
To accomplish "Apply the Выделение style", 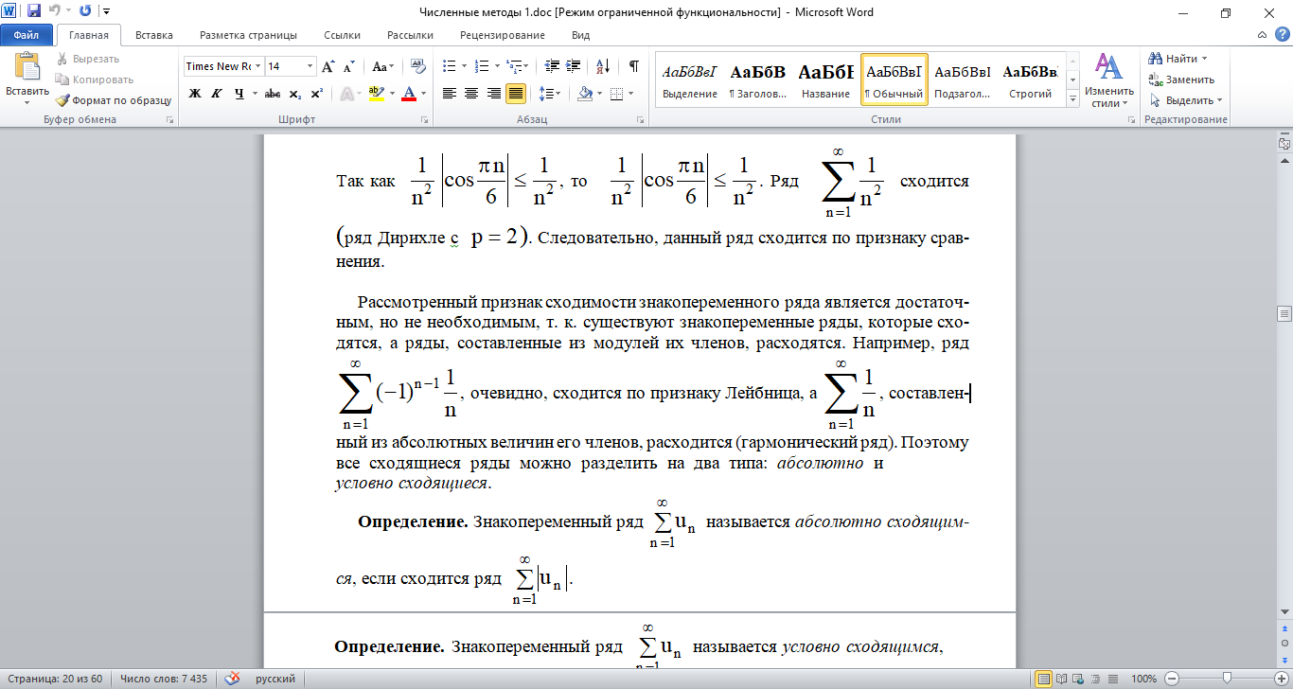I will (690, 79).
